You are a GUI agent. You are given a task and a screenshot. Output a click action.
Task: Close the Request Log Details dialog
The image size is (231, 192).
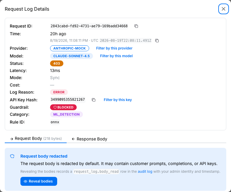224,9
